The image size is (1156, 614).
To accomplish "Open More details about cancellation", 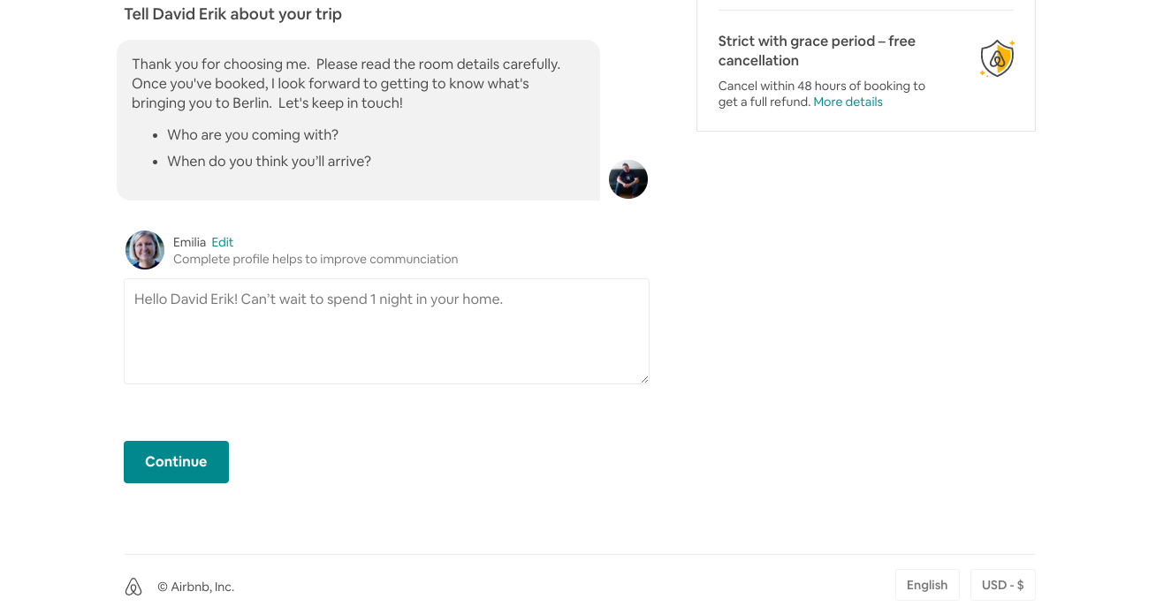I will pyautogui.click(x=848, y=102).
